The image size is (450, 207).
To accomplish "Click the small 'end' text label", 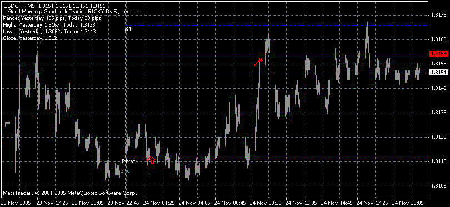I will pos(125,171).
